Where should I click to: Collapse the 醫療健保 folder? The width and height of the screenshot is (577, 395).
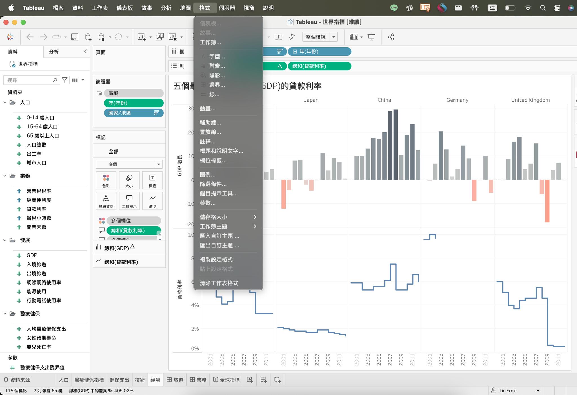pyautogui.click(x=5, y=314)
